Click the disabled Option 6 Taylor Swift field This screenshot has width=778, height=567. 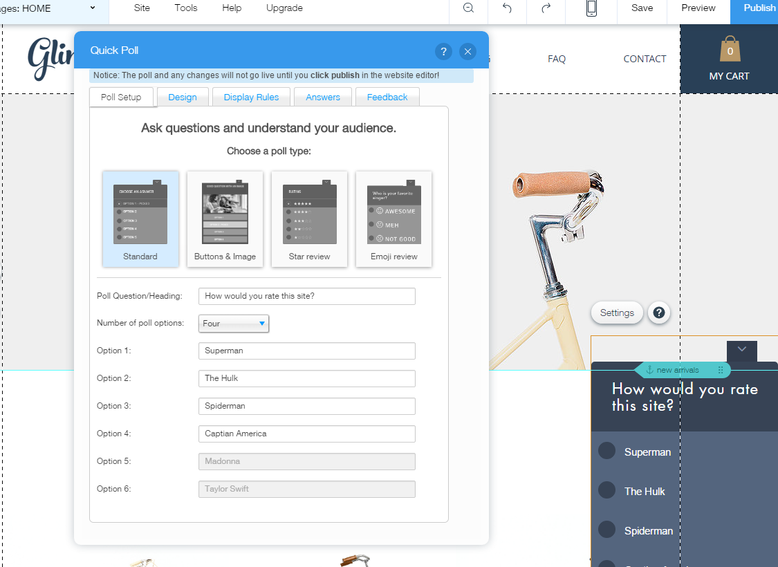306,489
